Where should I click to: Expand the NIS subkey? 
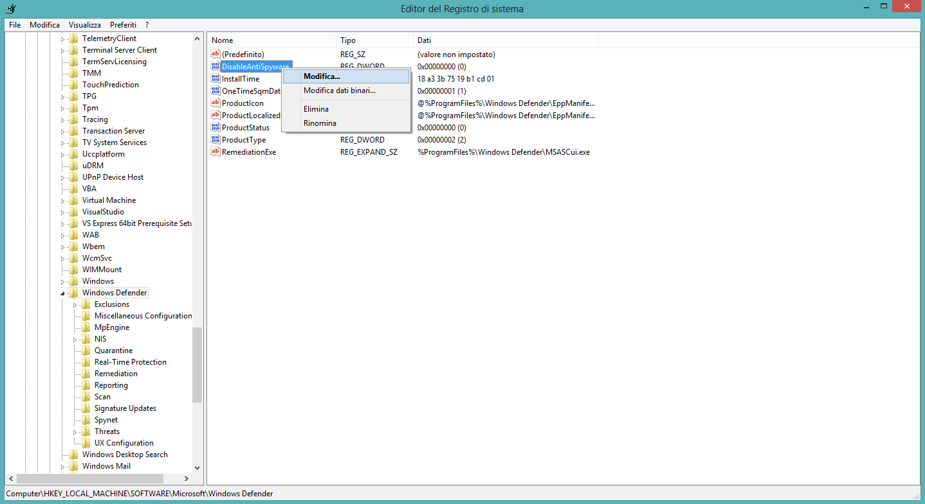click(x=75, y=339)
